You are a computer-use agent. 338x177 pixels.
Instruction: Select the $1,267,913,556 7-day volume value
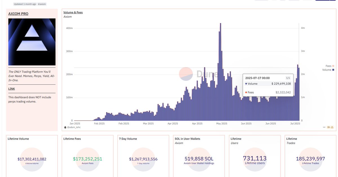coord(143,159)
